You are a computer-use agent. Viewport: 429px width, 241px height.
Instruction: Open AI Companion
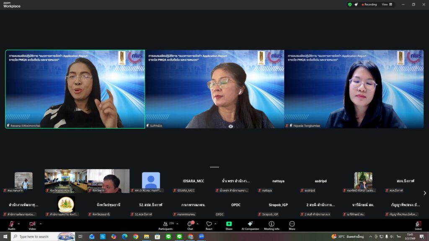point(250,225)
